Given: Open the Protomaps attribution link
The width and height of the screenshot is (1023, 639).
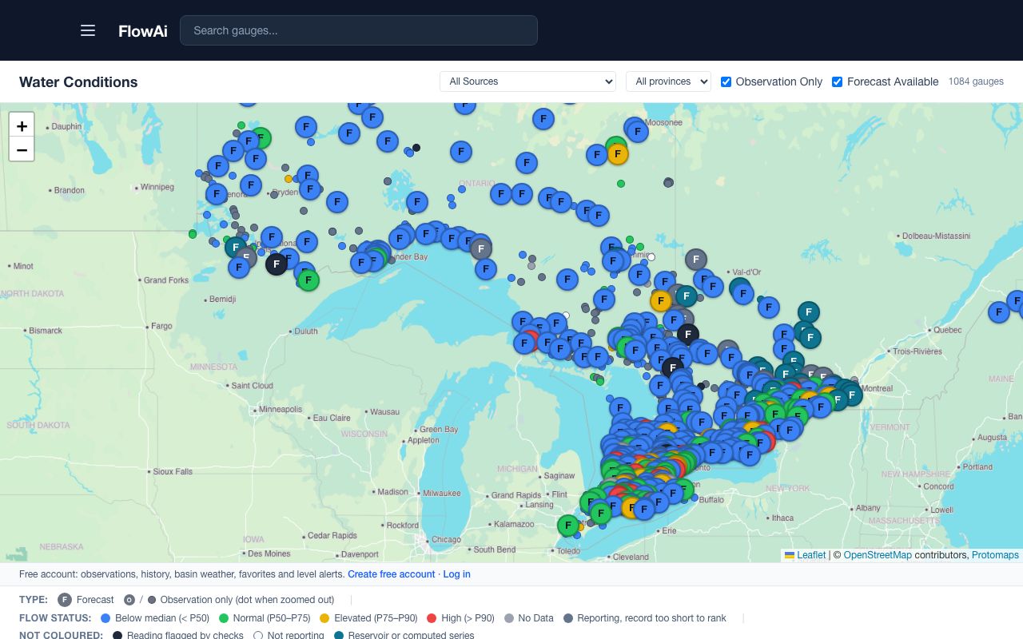Looking at the screenshot, I should 995,555.
